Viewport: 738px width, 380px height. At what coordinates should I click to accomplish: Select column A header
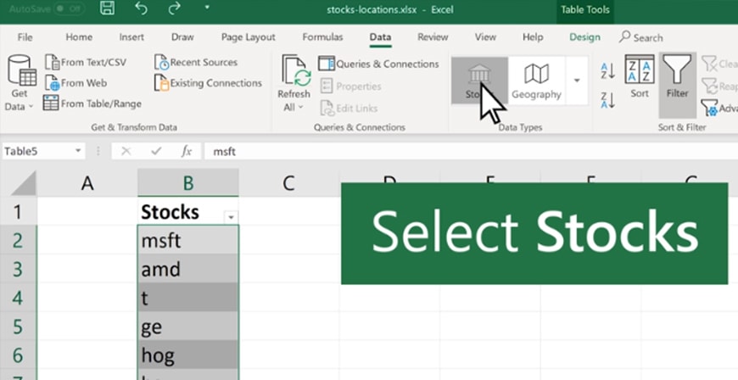87,183
